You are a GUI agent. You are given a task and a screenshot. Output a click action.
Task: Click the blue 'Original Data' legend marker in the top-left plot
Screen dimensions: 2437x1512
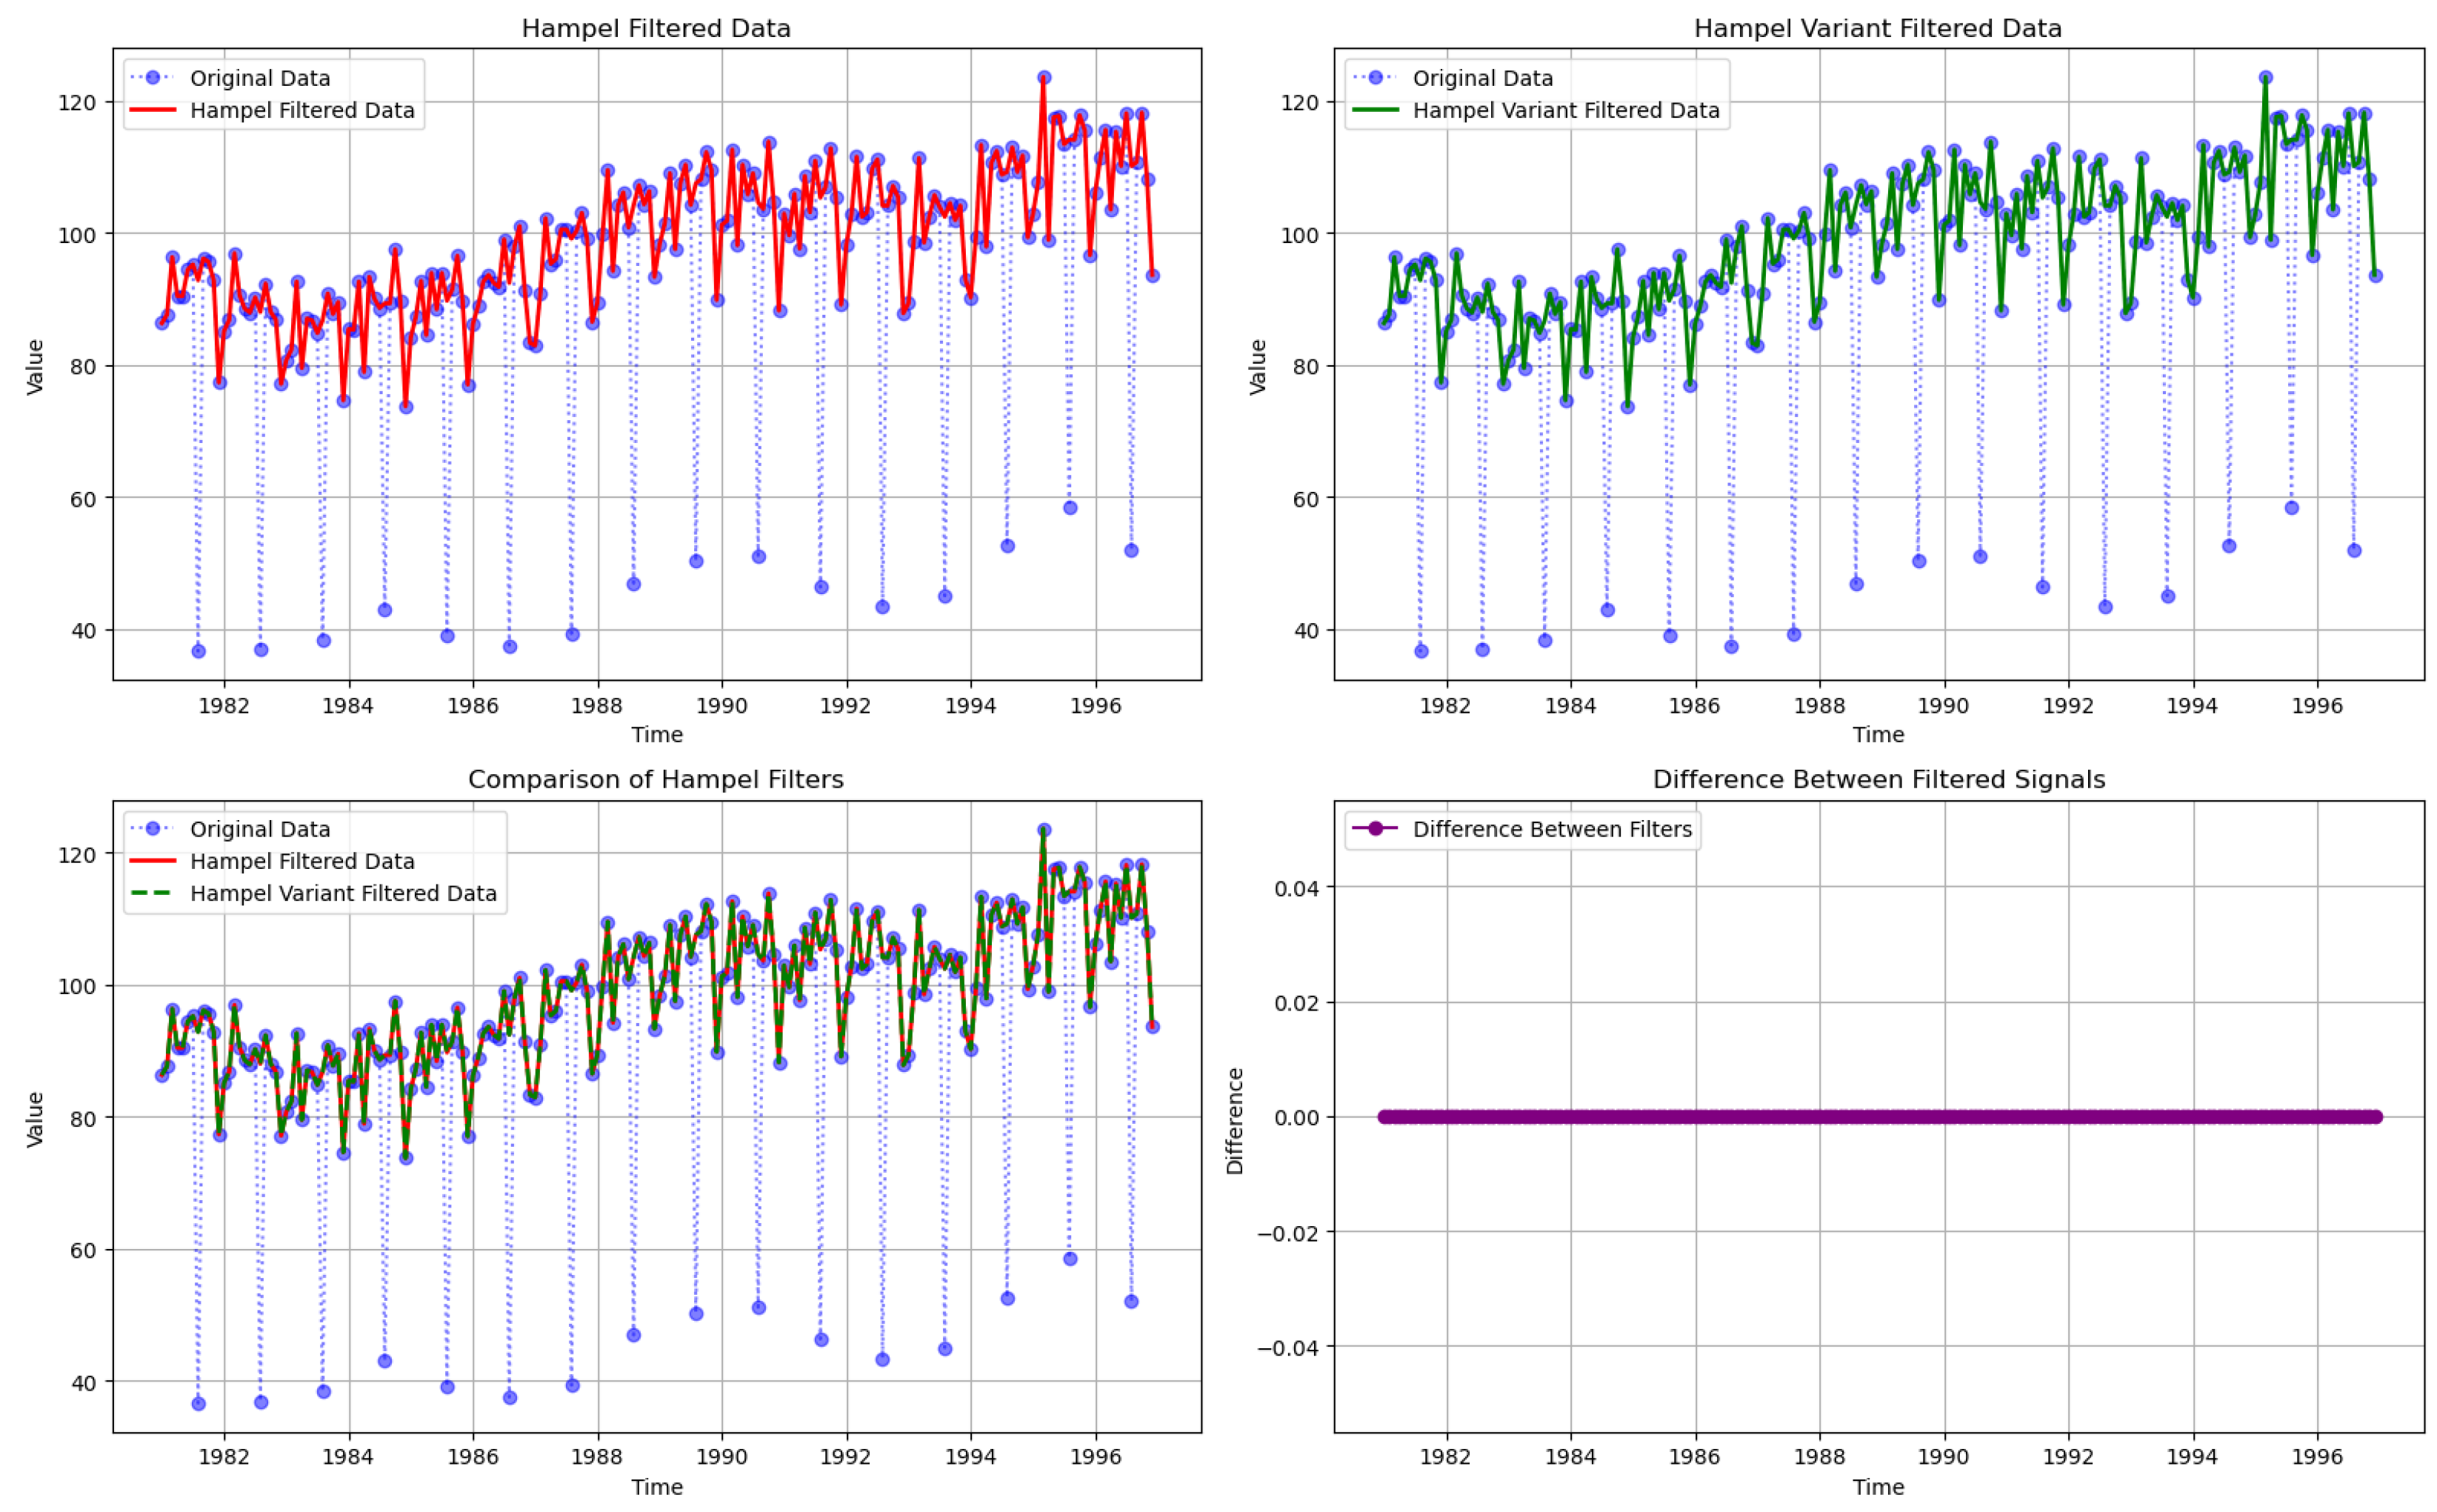coord(152,78)
